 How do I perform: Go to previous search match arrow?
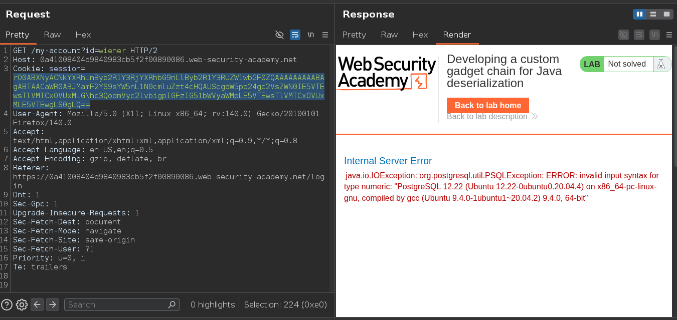[37, 304]
